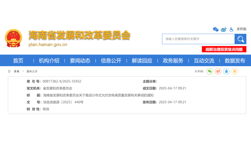Focus the keyword search input field
Viewport: 251px width, 141px height.
point(198,39)
